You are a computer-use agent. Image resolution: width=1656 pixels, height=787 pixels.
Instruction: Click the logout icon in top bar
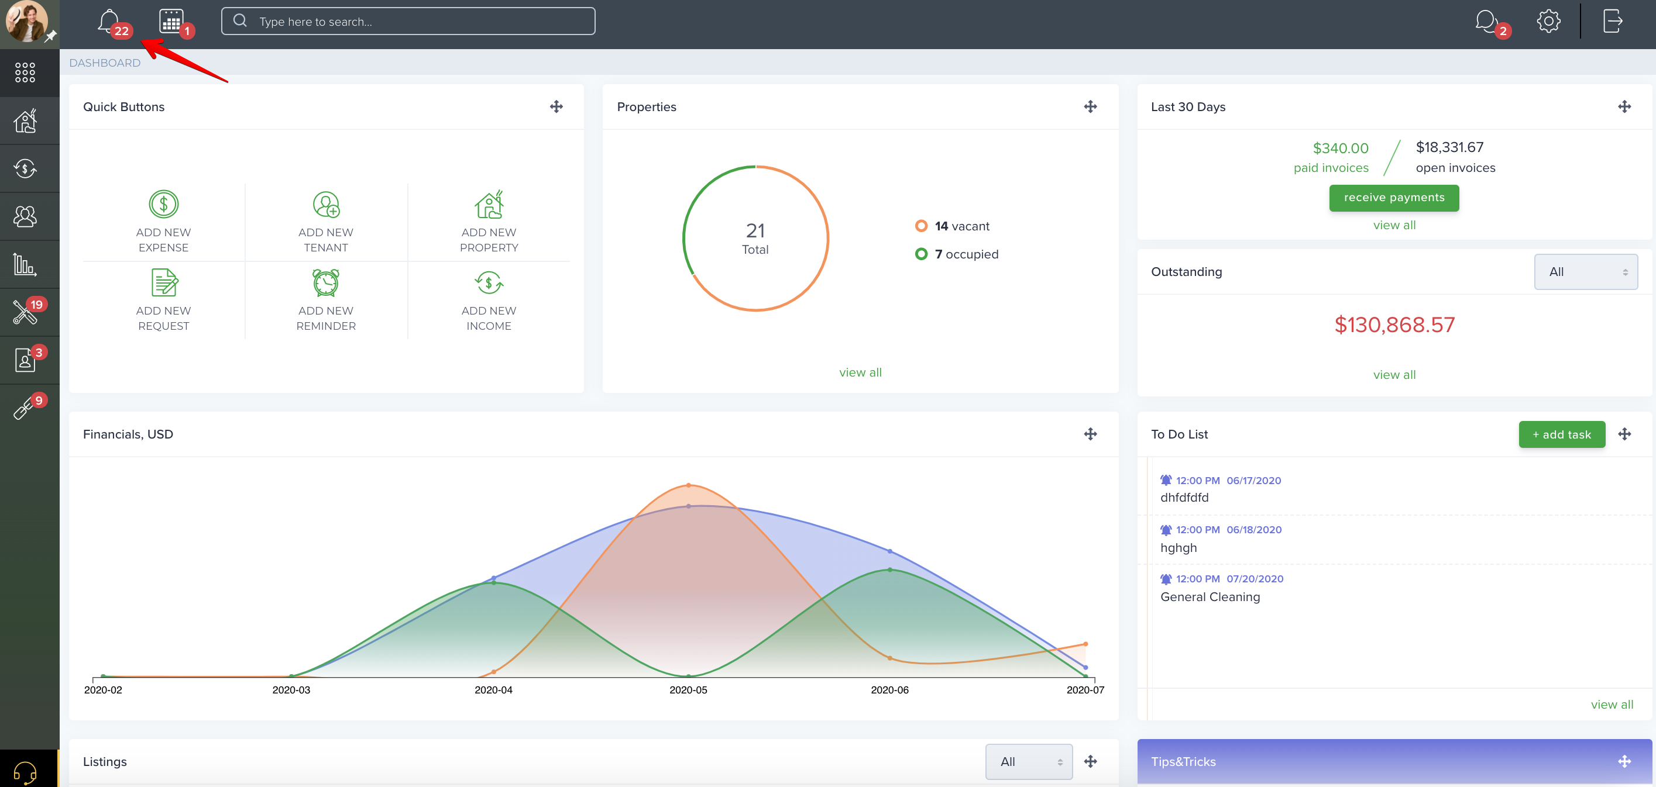click(1612, 21)
